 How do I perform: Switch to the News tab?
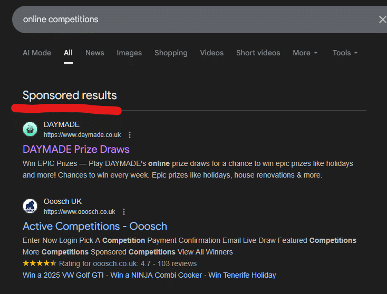click(x=95, y=53)
